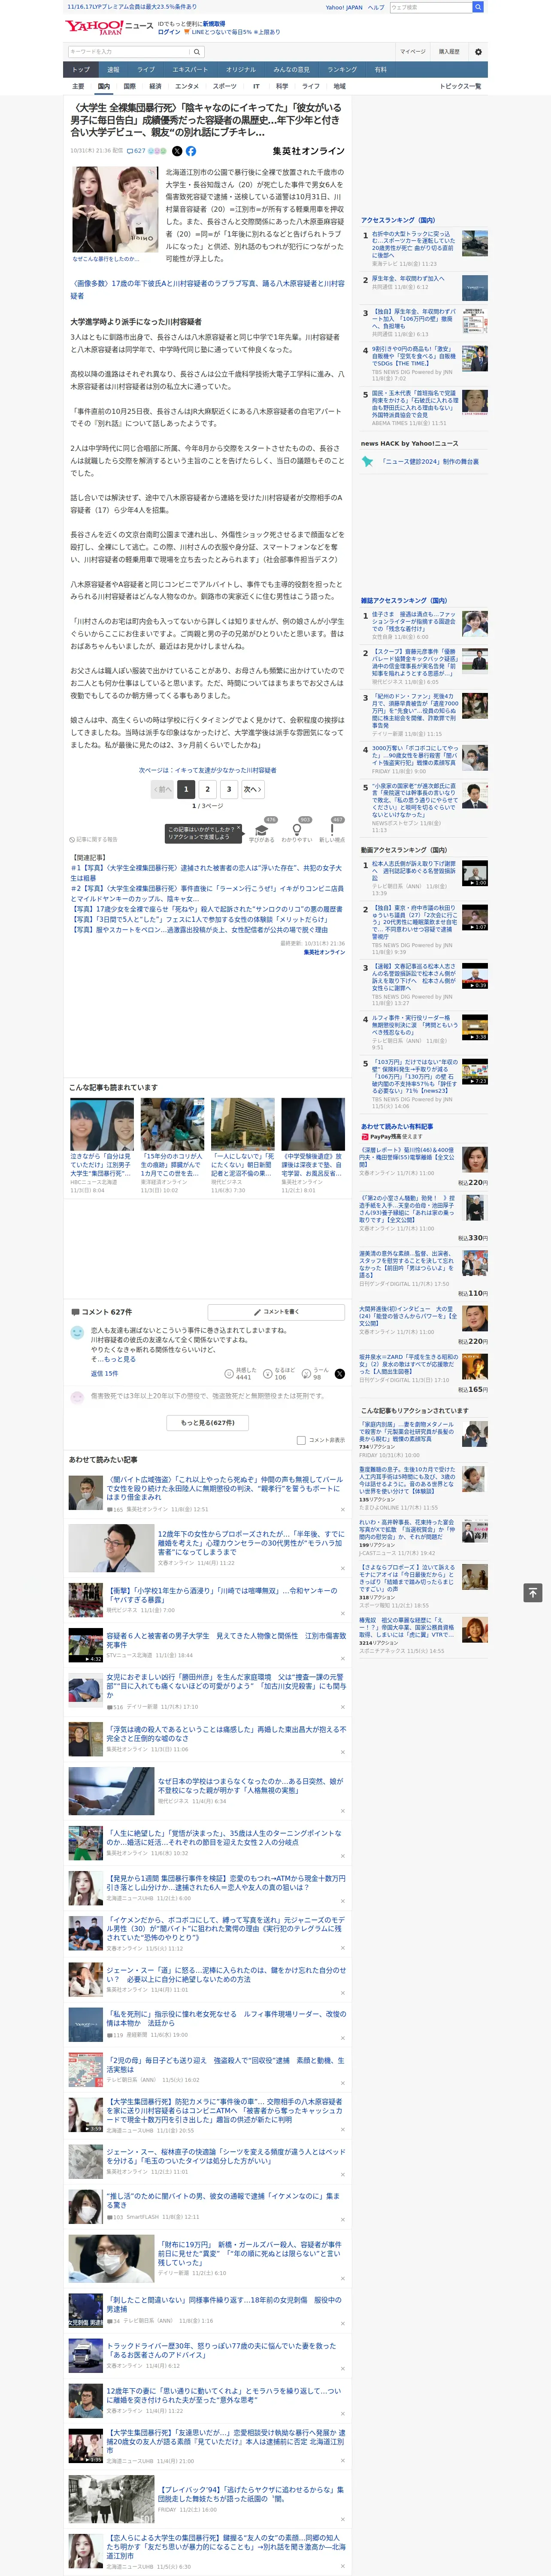Click the search magnifier button at top right
Viewport: 551px width, 2576px height.
click(x=478, y=7)
